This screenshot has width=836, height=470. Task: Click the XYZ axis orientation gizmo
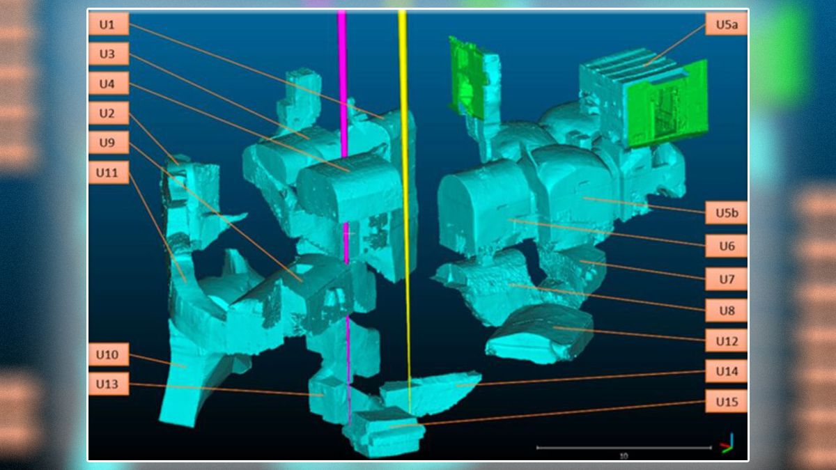[x=727, y=444]
